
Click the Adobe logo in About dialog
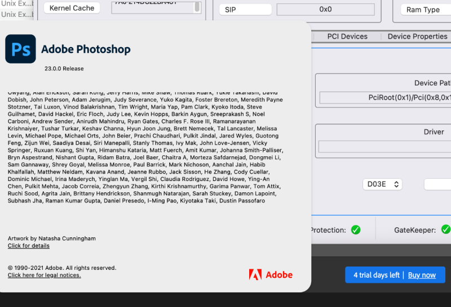click(x=271, y=274)
